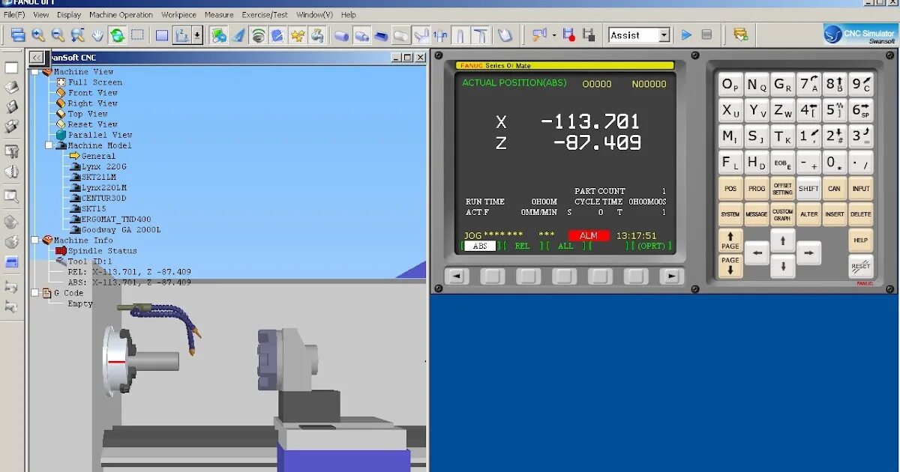This screenshot has height=472, width=900.
Task: Select Top View in the tree
Action: (87, 114)
